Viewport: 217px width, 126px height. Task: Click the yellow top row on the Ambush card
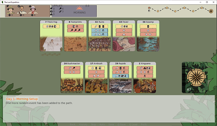96,68
